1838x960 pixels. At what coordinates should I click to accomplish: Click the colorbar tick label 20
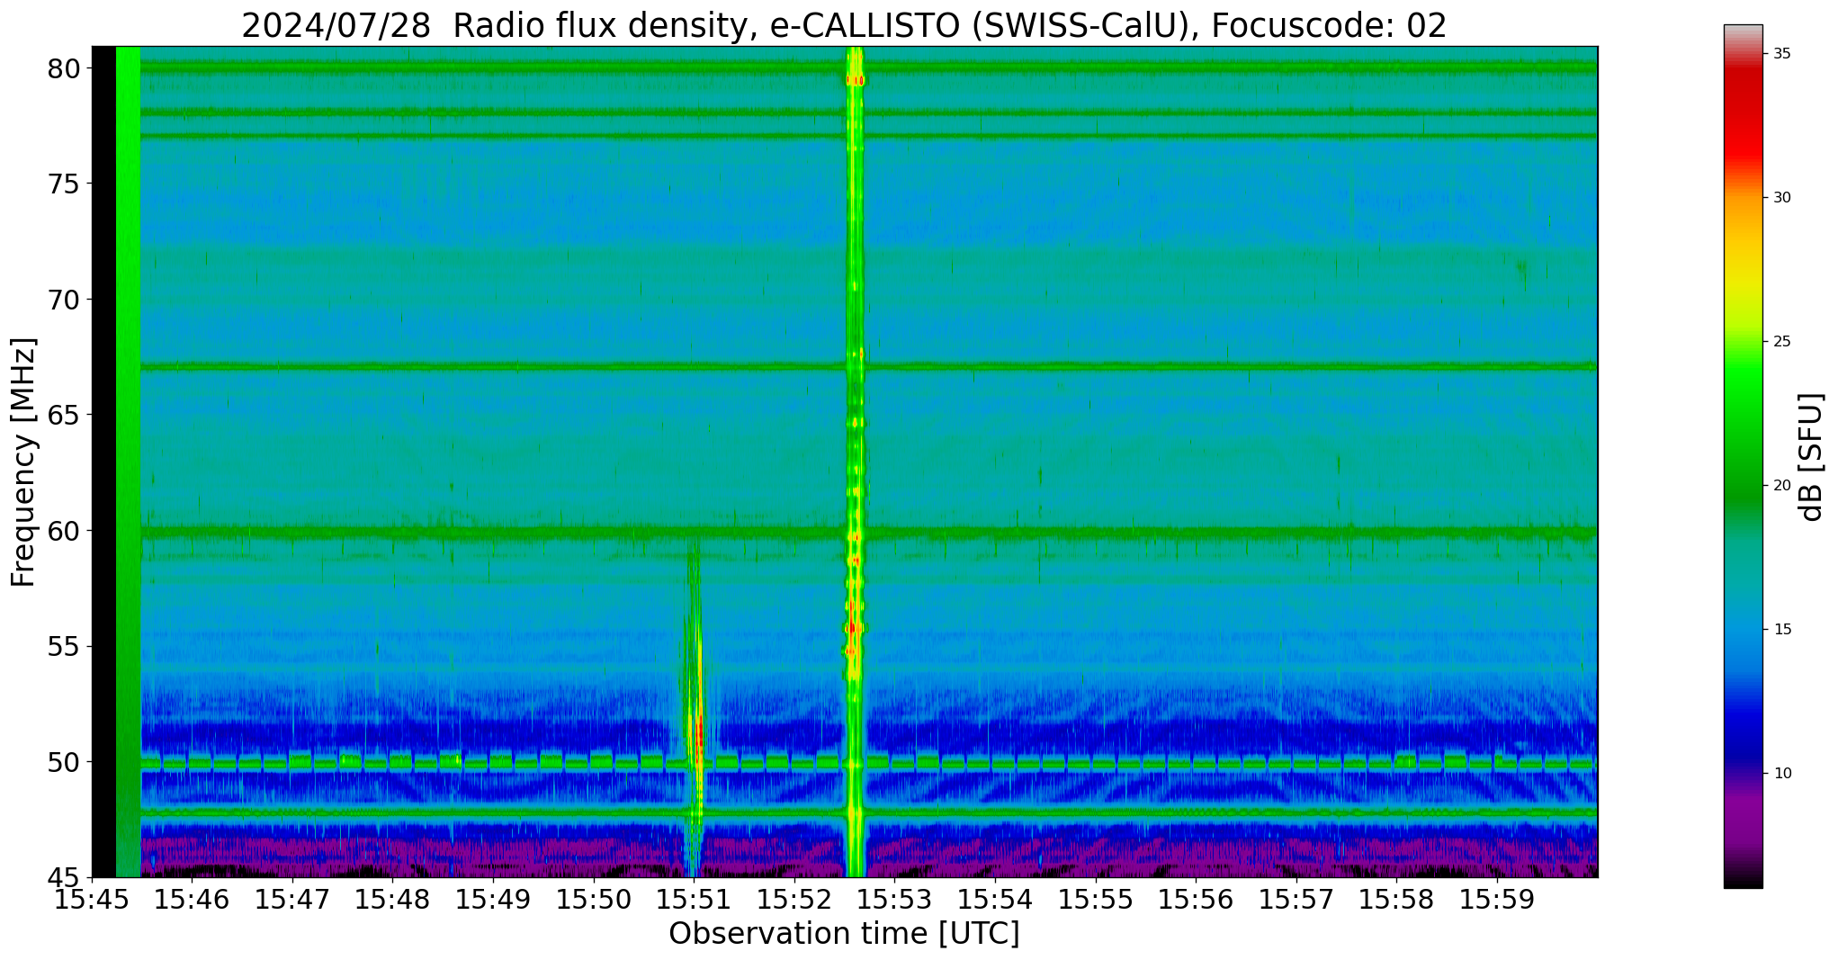(x=1781, y=486)
